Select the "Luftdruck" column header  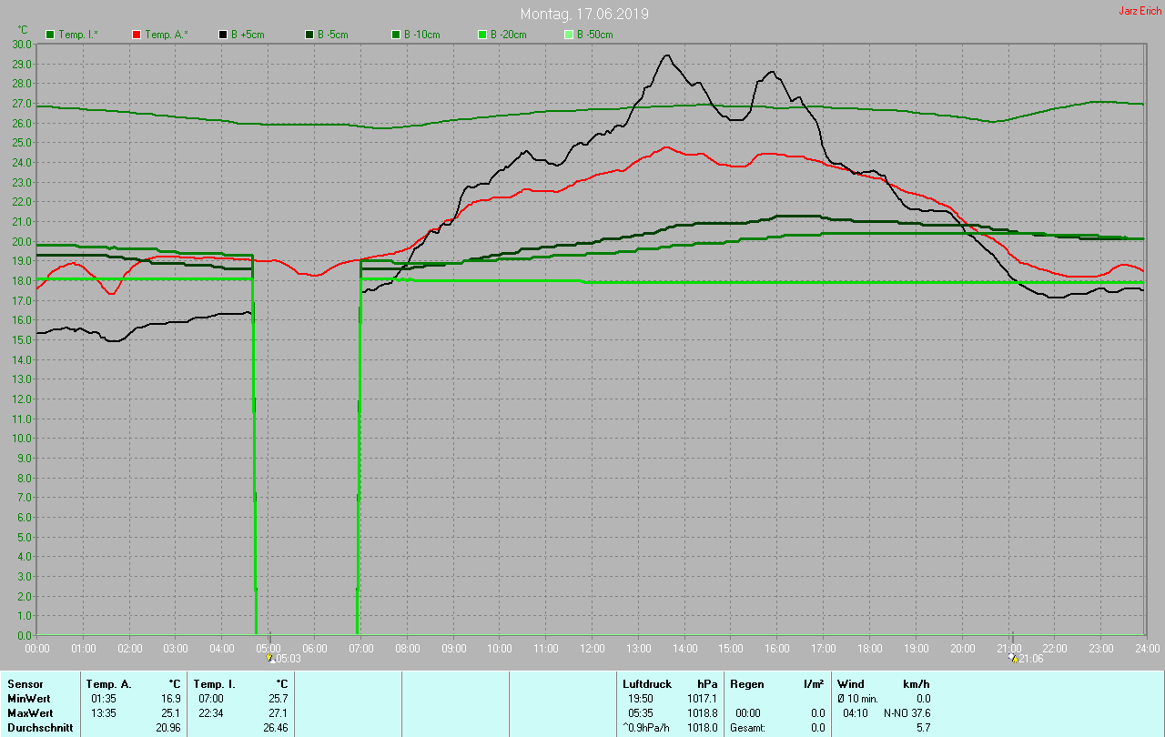646,683
